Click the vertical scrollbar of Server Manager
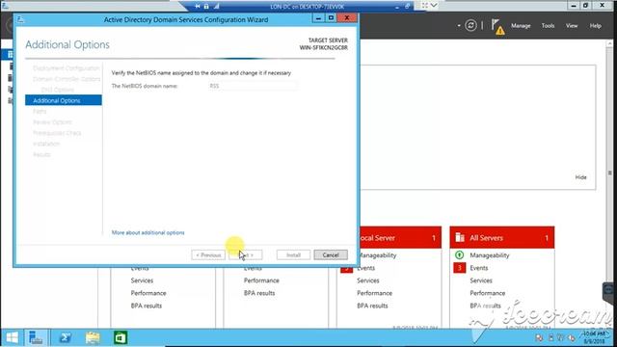Screen dimensions: 617x347 610,173
